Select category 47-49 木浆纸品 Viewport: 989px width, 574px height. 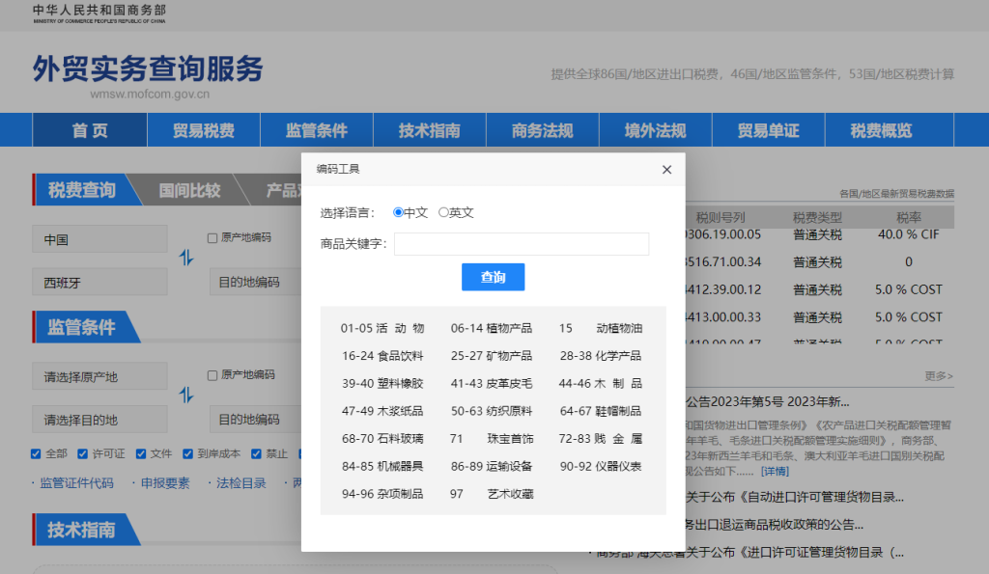click(382, 411)
